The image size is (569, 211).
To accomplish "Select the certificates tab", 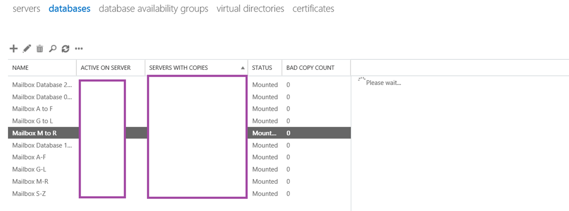I will pyautogui.click(x=313, y=9).
